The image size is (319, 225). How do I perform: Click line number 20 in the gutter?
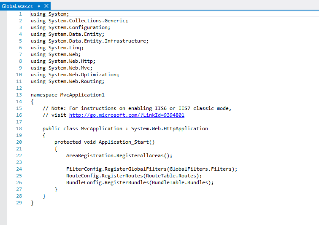click(x=19, y=142)
